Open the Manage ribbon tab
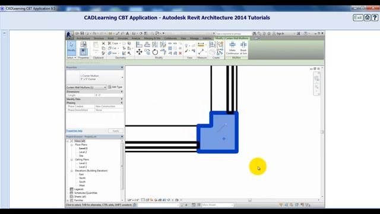 pos(194,38)
